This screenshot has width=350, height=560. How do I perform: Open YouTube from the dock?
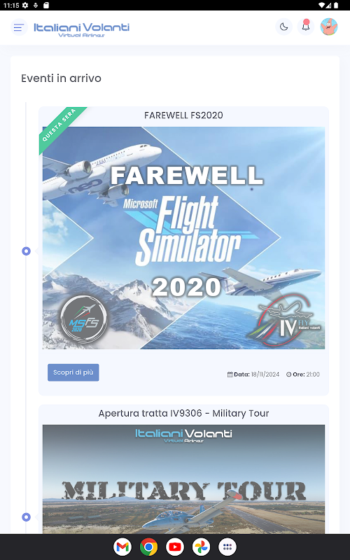pos(175,547)
